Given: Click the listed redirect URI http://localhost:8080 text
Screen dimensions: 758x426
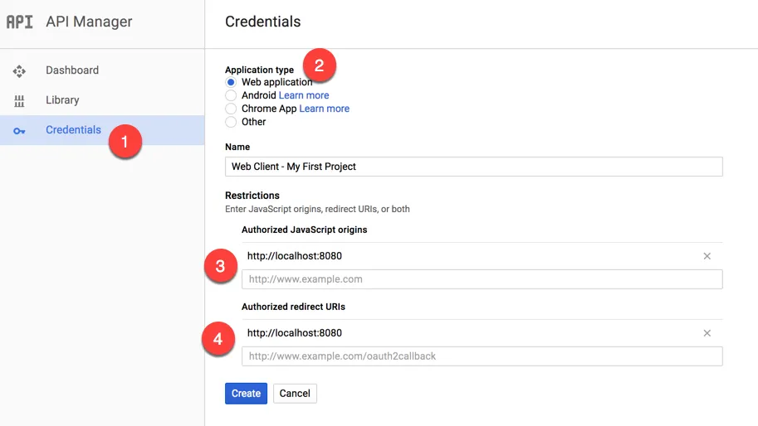Looking at the screenshot, I should [x=295, y=333].
